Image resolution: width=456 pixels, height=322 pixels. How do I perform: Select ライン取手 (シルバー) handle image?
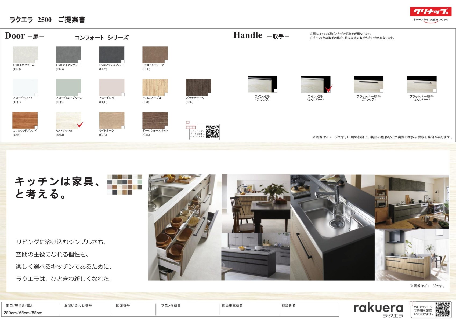click(316, 84)
